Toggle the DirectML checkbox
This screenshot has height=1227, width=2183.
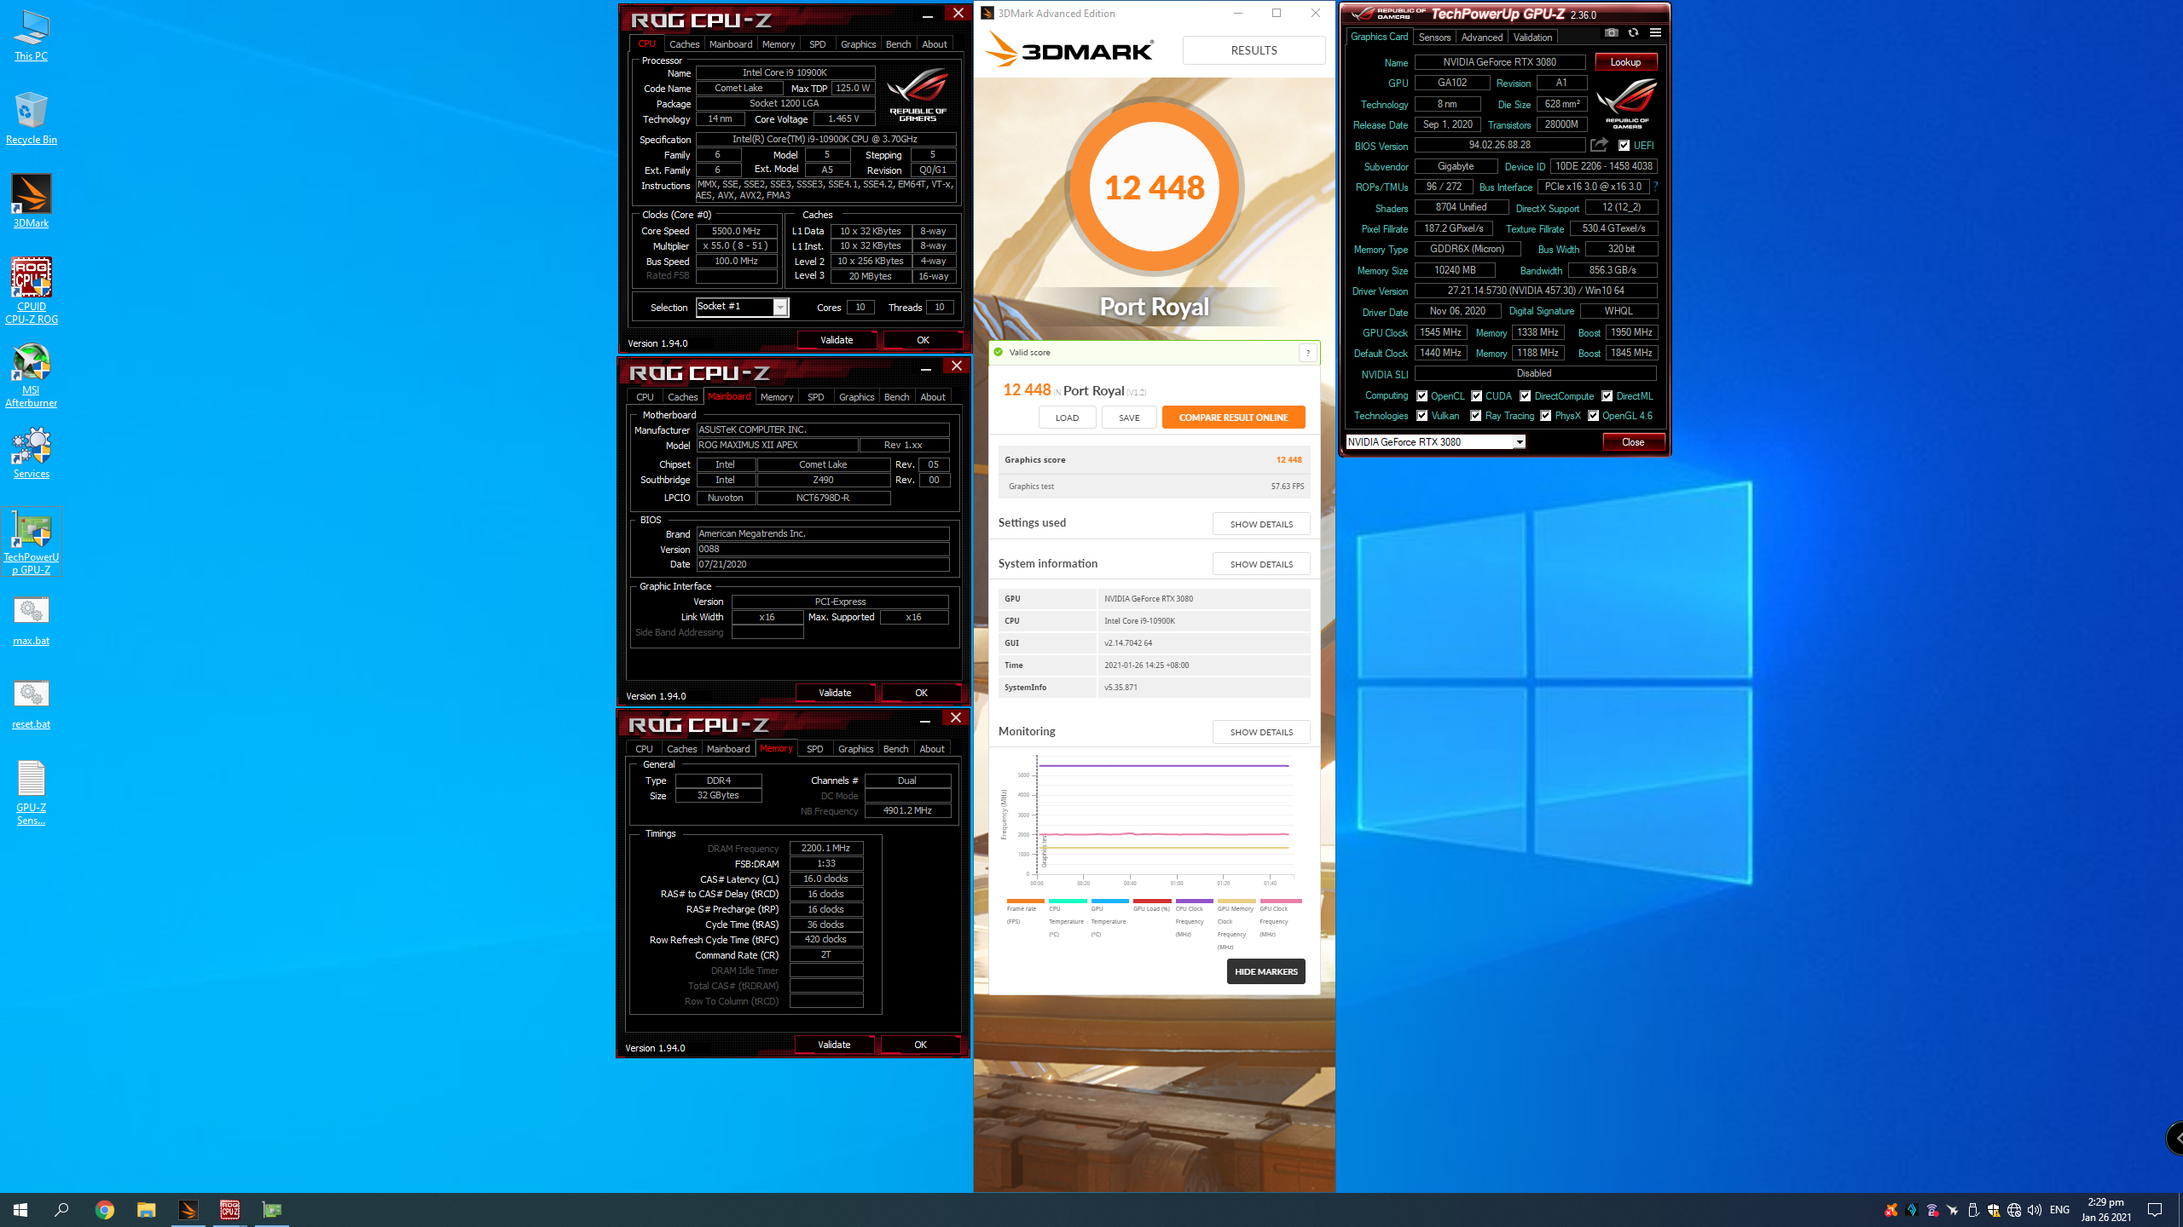pos(1607,396)
